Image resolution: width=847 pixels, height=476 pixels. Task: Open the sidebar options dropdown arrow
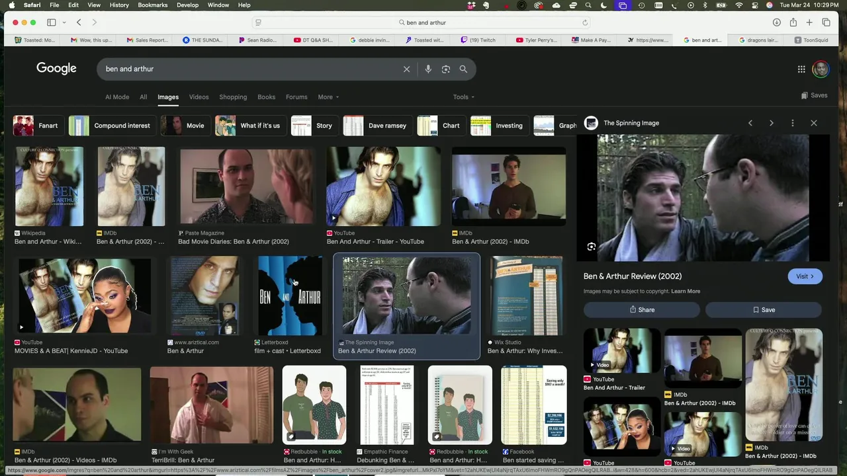tap(64, 22)
